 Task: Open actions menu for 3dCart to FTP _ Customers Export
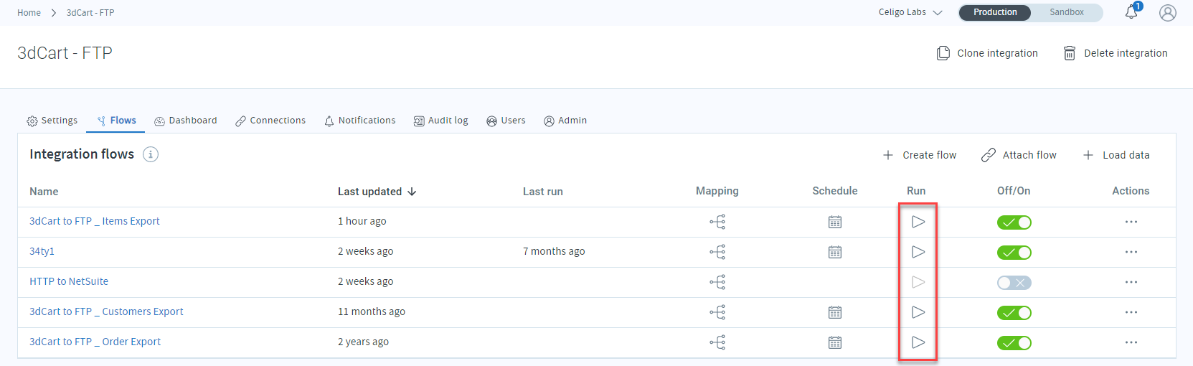(x=1131, y=312)
